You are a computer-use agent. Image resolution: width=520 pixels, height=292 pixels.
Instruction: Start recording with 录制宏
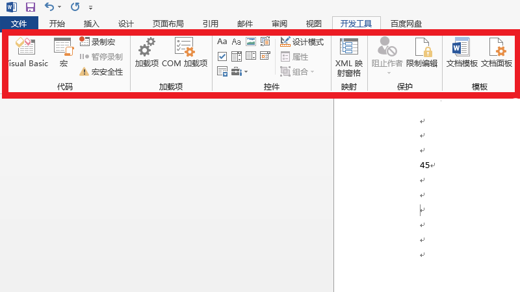click(x=97, y=42)
